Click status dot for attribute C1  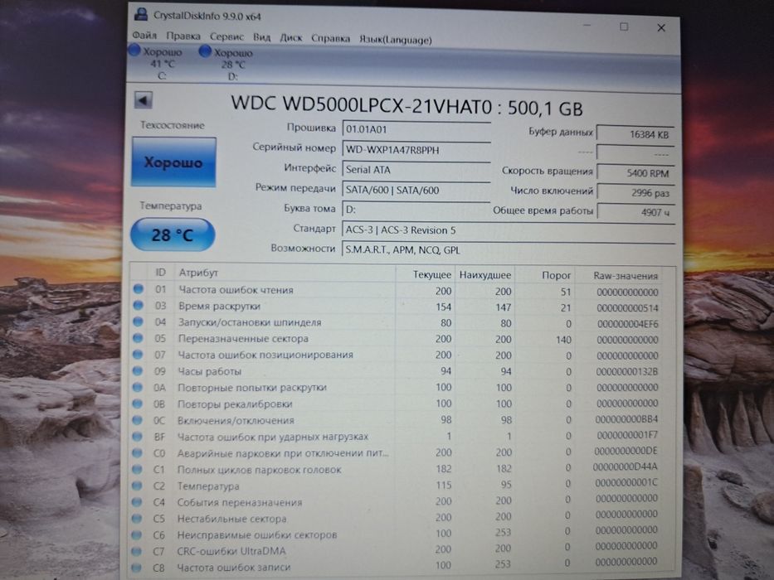click(137, 469)
